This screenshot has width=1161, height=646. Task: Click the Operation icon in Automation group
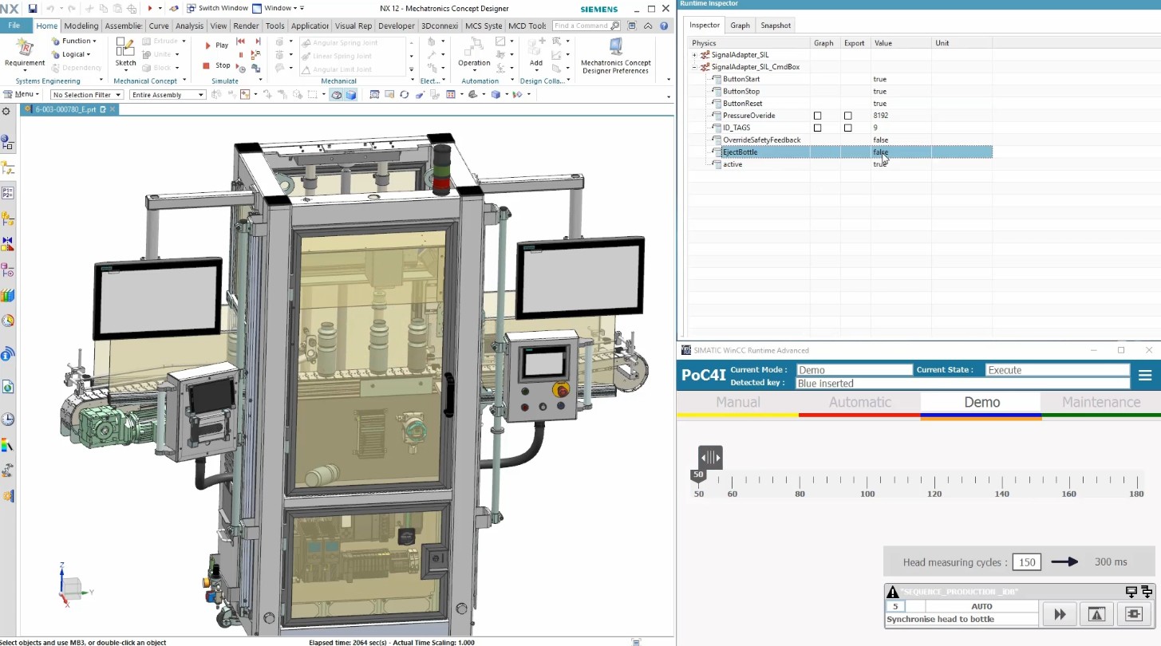[474, 51]
